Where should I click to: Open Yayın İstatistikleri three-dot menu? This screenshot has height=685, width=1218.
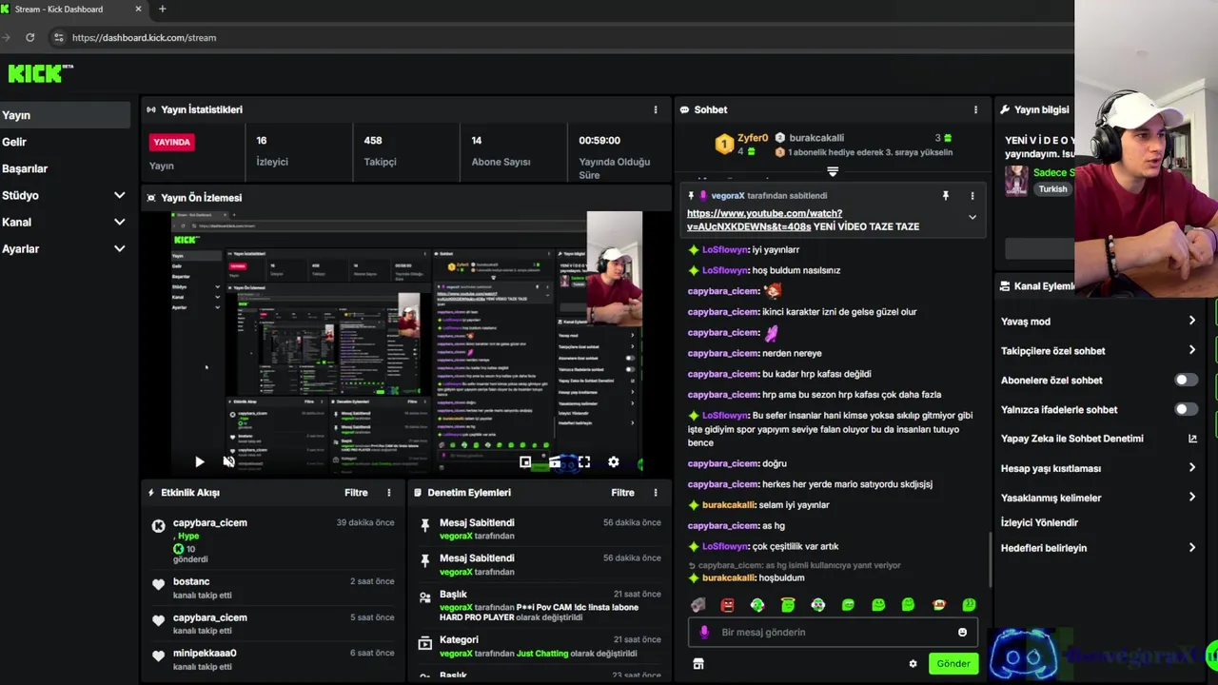655,109
